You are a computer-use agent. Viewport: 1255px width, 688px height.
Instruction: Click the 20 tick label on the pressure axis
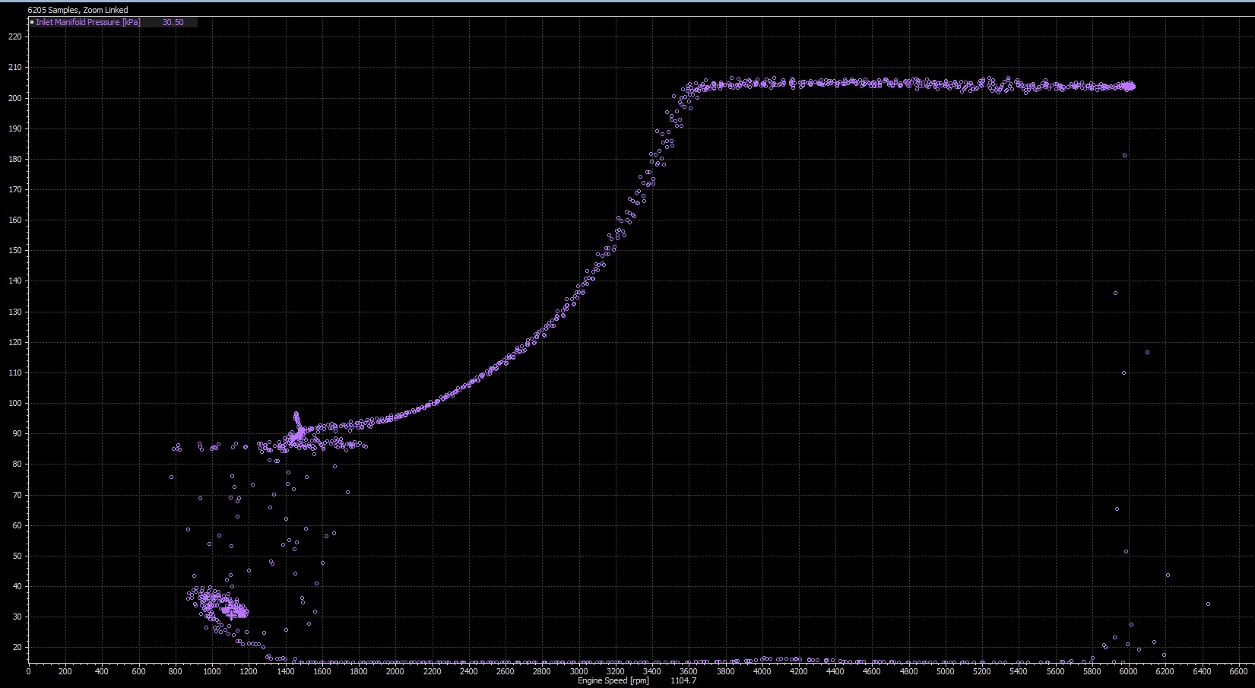point(17,648)
